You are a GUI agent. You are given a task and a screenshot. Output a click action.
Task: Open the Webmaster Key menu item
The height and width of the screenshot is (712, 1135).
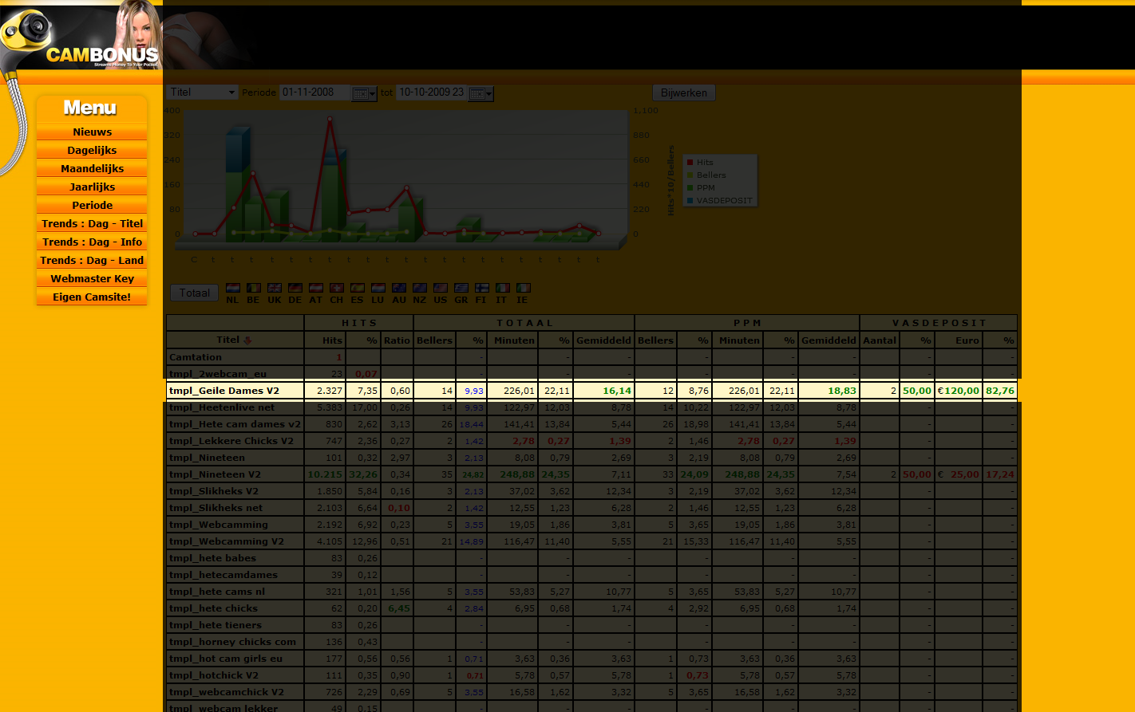[92, 279]
